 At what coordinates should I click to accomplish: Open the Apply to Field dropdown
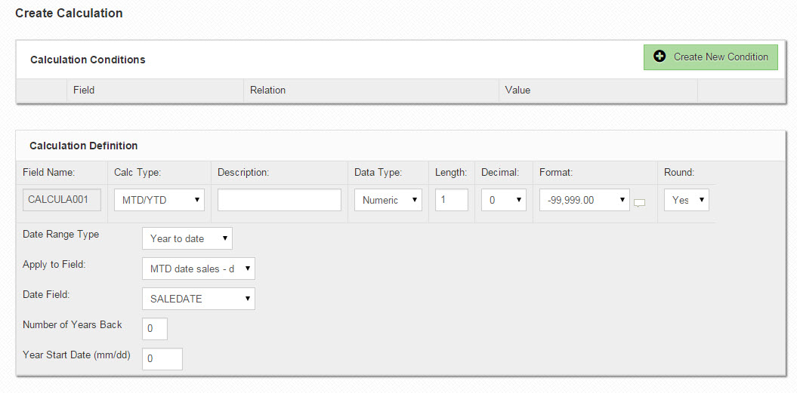tap(198, 269)
